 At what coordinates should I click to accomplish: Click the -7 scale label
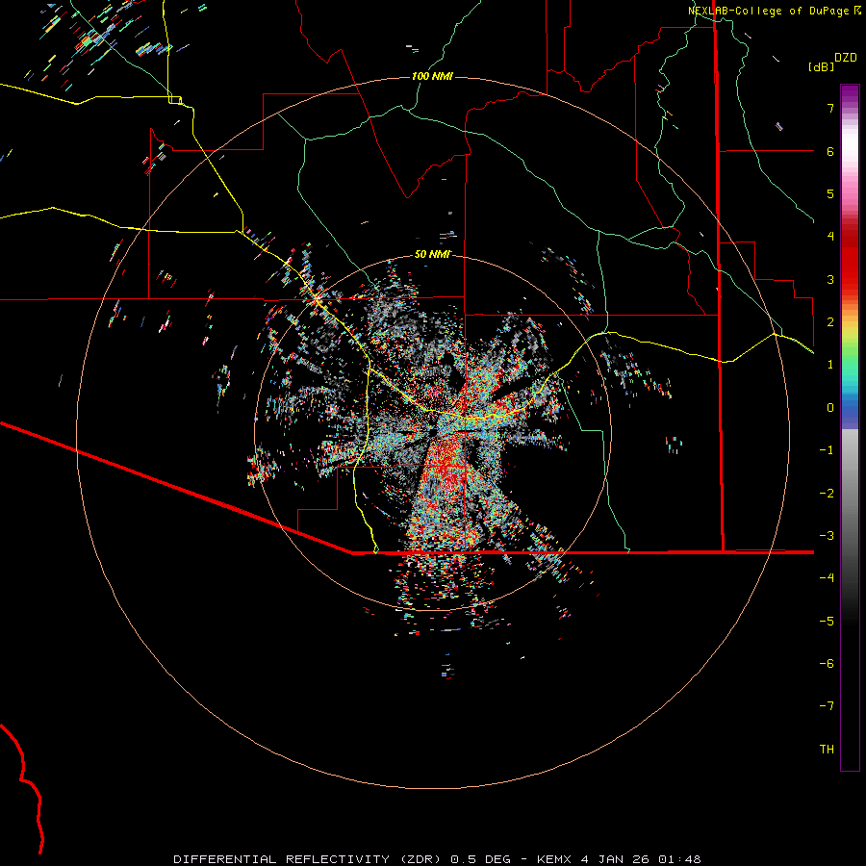click(x=827, y=706)
